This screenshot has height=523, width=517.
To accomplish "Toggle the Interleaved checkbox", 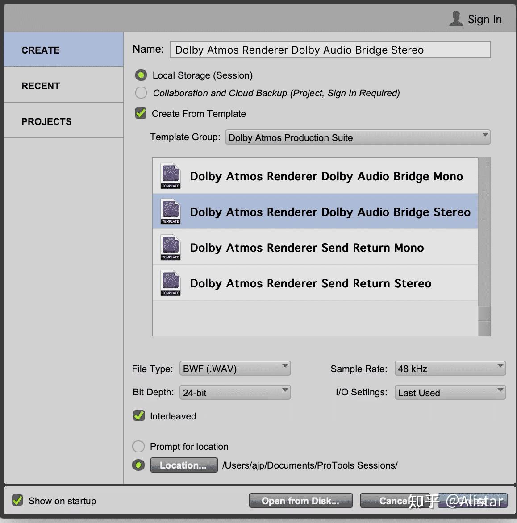I will (138, 415).
